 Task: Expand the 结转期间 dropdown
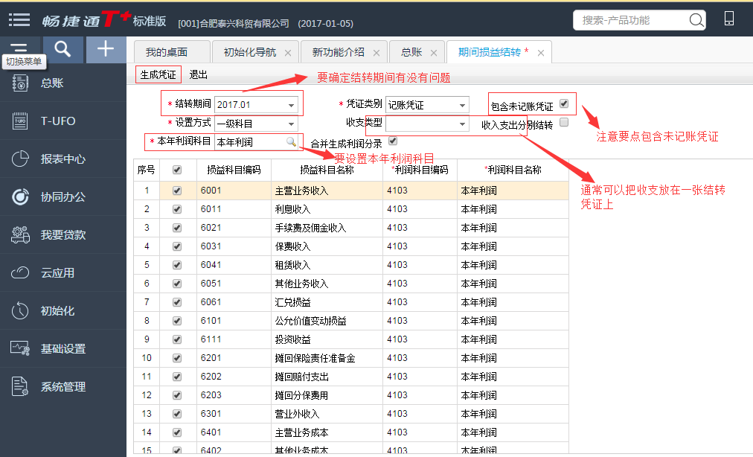click(291, 105)
